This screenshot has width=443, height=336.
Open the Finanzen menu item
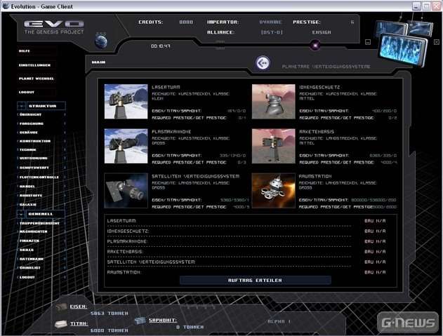tap(29, 241)
